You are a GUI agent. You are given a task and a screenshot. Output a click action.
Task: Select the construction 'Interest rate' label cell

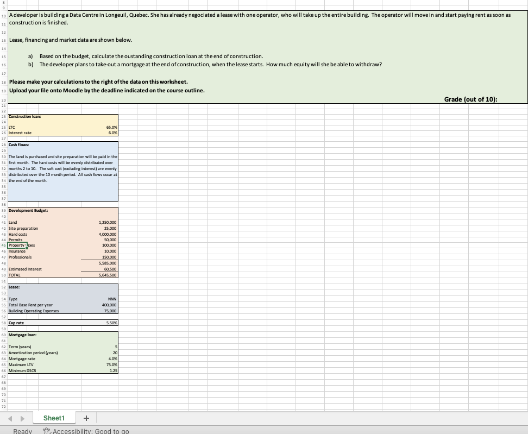[20, 133]
